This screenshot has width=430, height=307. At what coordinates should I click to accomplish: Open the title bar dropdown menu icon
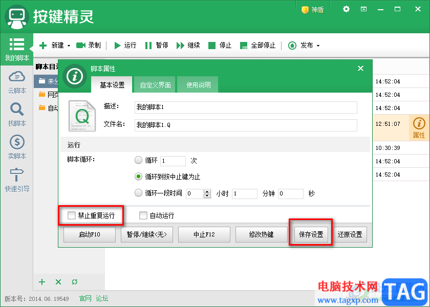(x=363, y=9)
